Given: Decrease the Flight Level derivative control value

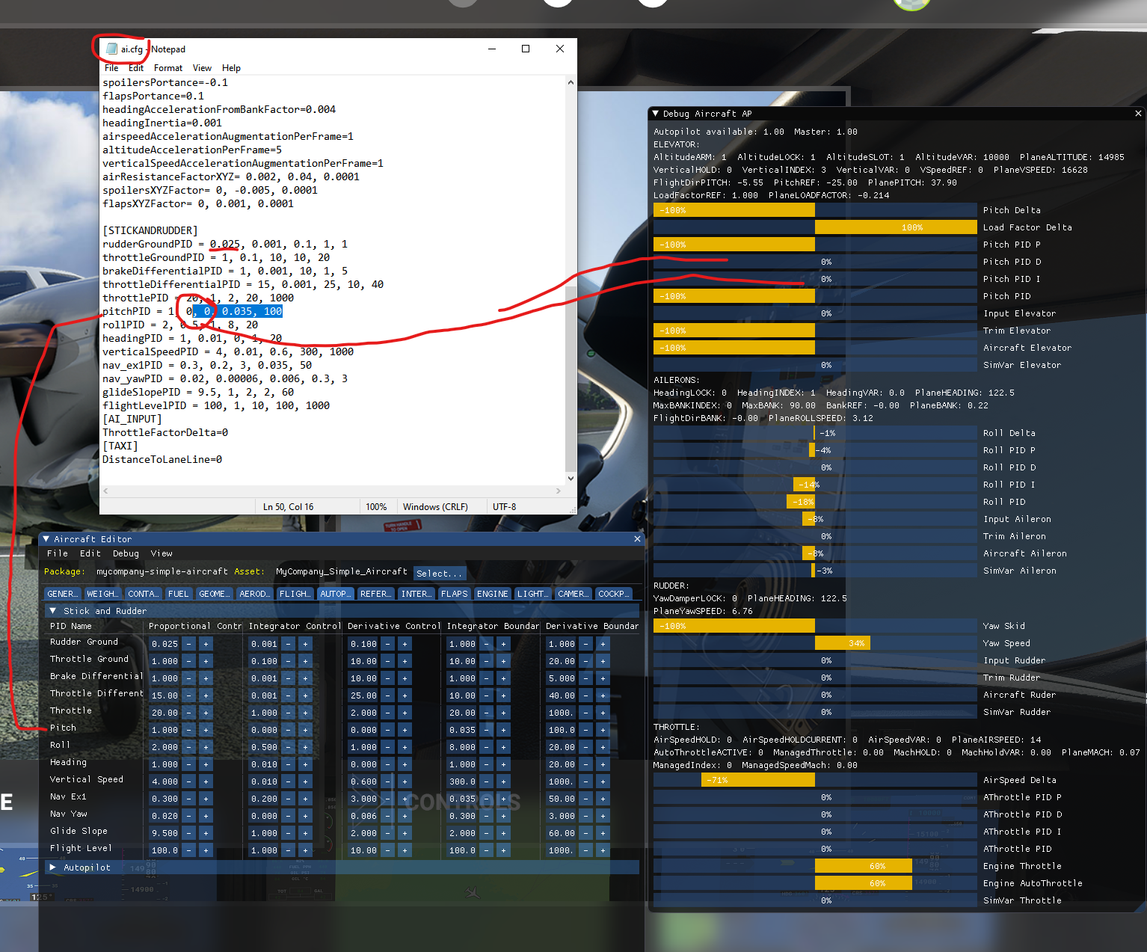Looking at the screenshot, I should [x=387, y=850].
